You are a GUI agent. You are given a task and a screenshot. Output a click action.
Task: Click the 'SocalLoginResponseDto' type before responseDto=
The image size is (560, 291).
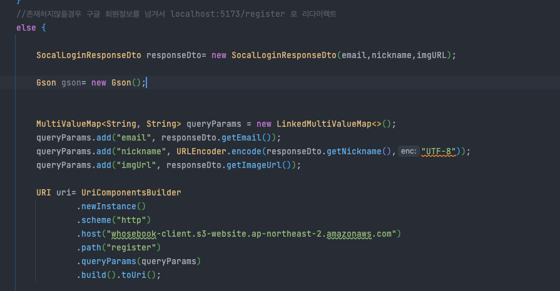(x=89, y=56)
